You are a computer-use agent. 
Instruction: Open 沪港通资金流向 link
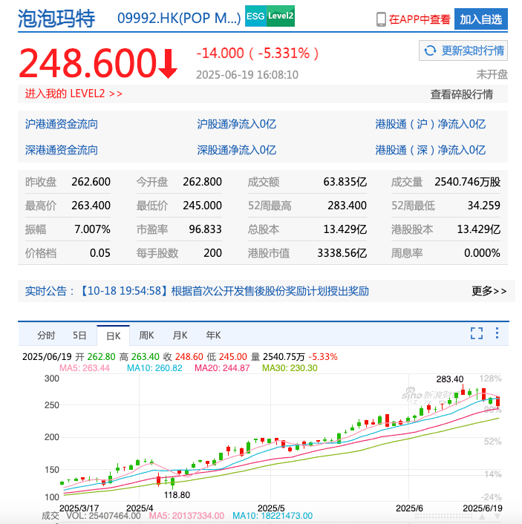click(x=62, y=125)
